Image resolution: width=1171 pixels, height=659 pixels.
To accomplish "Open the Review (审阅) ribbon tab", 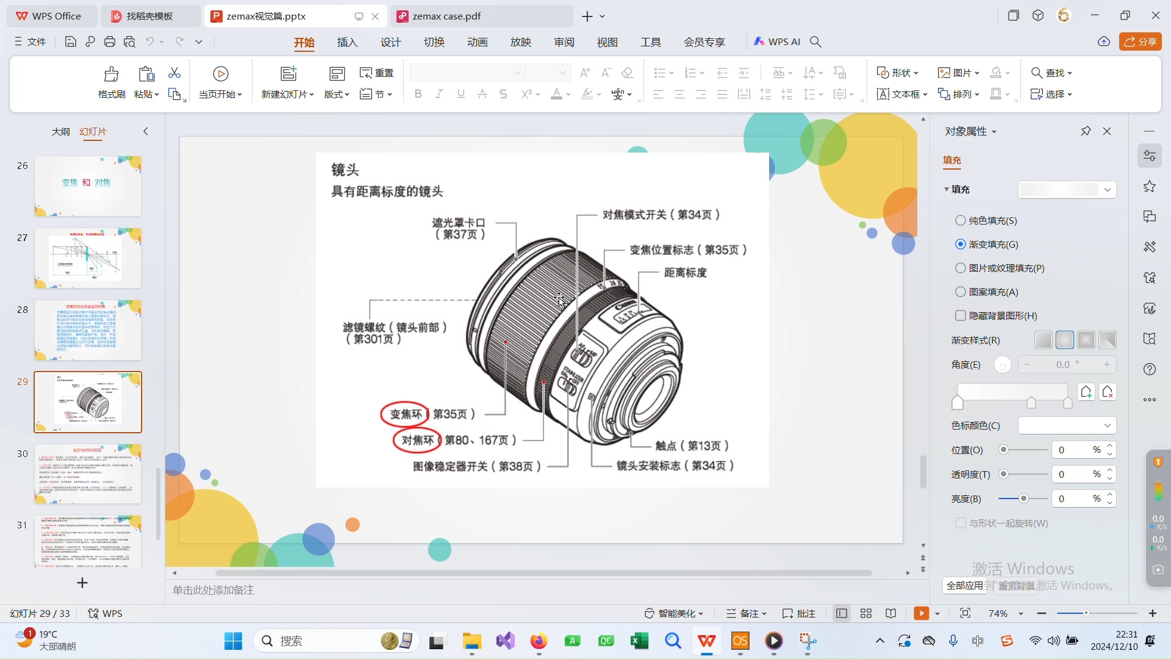I will 564,42.
